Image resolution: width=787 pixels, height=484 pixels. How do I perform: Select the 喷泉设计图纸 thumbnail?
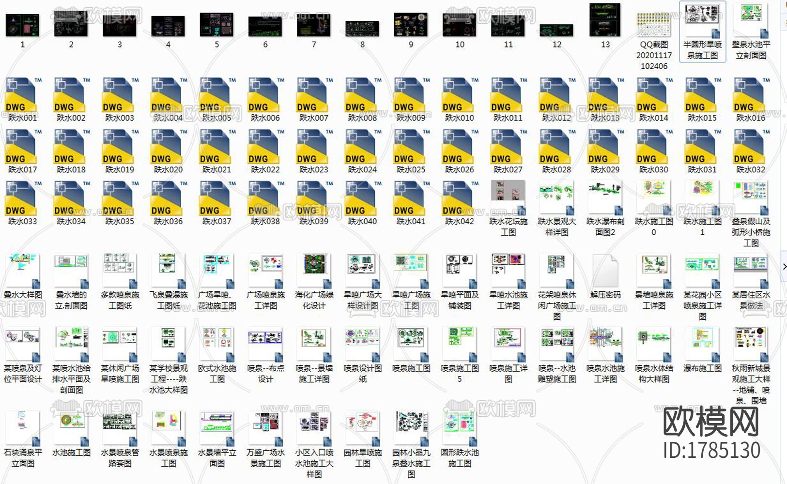tap(362, 345)
